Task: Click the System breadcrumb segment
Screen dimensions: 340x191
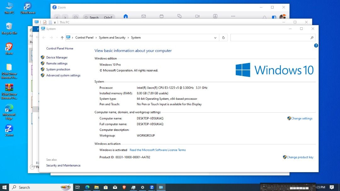Action: [x=136, y=38]
